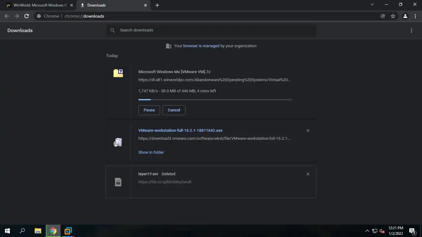Click the Chrome site info chip
The width and height of the screenshot is (422, 237).
[x=48, y=16]
